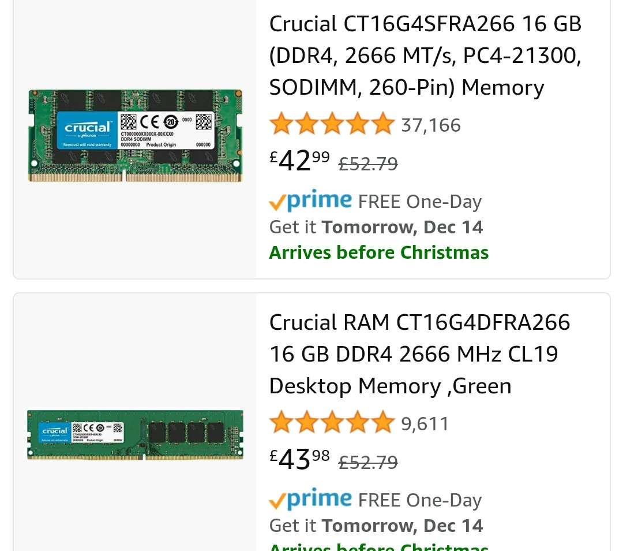This screenshot has width=623, height=551.
Task: Click the star rating for the SODIMM memory
Action: click(332, 122)
